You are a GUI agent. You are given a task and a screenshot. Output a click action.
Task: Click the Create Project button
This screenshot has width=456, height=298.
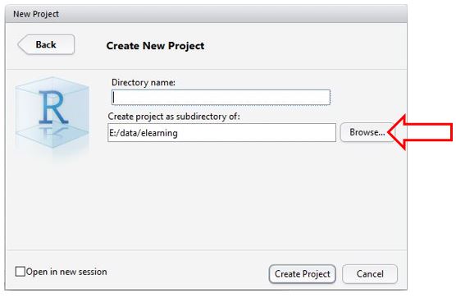click(302, 274)
